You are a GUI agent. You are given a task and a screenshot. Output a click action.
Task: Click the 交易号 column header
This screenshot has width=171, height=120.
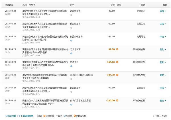point(32,5)
